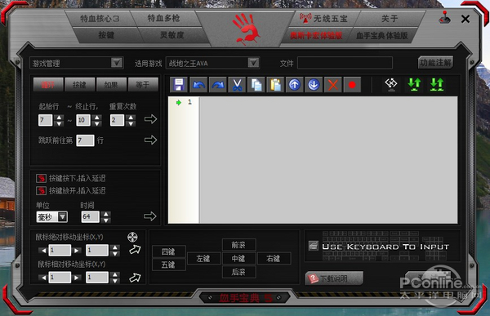
Task: Toggle Use Keyboard To Input icon
Action: tap(313, 246)
